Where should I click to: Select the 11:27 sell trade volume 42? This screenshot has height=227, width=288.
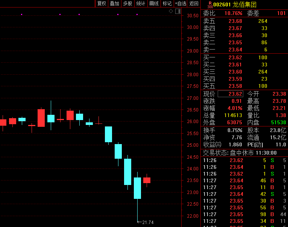[244, 194]
